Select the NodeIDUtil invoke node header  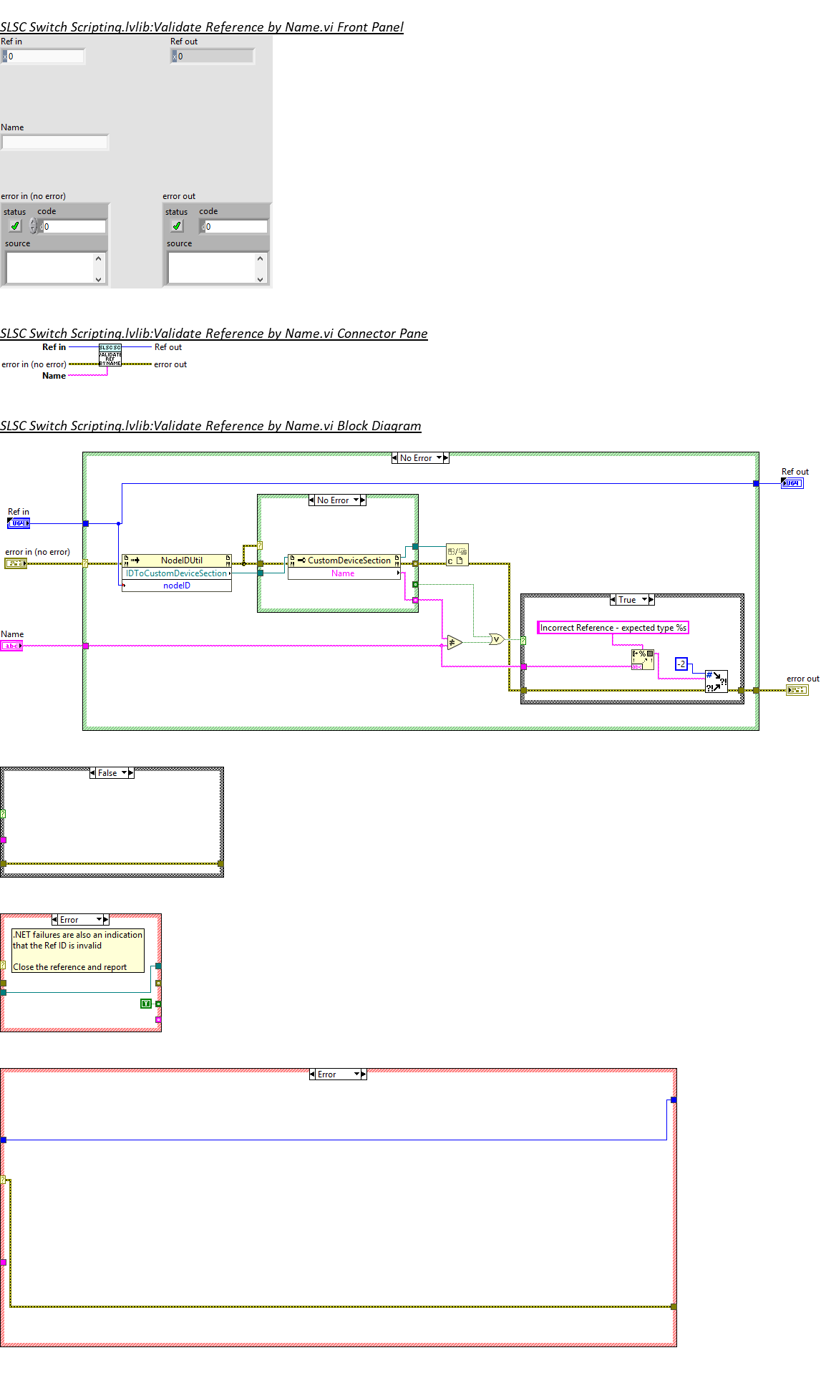[177, 561]
